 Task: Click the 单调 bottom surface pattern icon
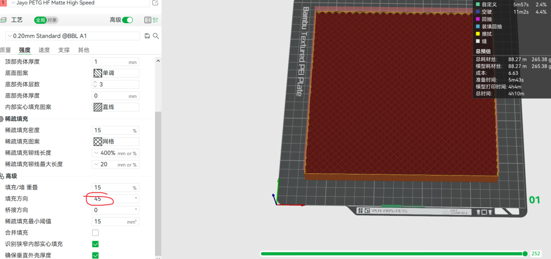coord(98,73)
